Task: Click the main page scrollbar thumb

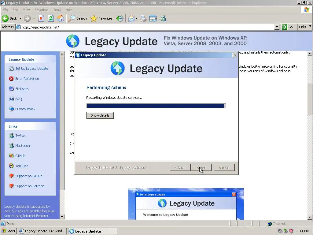Action: pyautogui.click(x=310, y=99)
